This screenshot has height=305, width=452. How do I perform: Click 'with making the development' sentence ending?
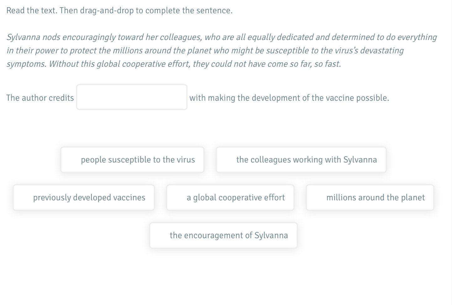click(289, 98)
